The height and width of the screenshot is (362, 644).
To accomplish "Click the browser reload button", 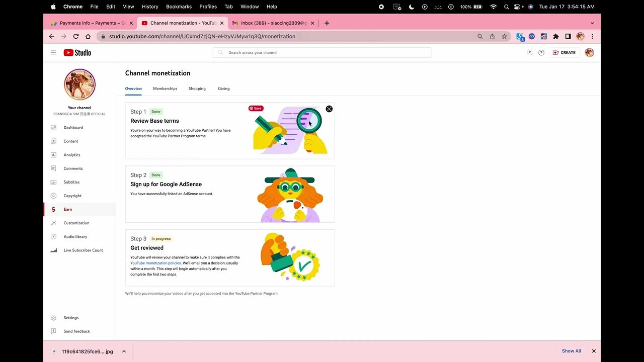I will click(76, 36).
